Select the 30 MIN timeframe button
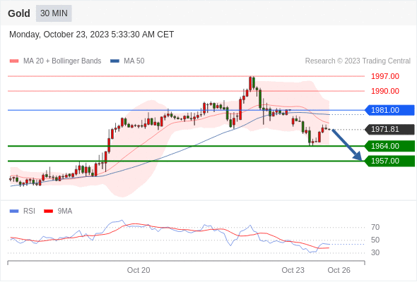Image resolution: width=417 pixels, height=282 pixels. [54, 13]
